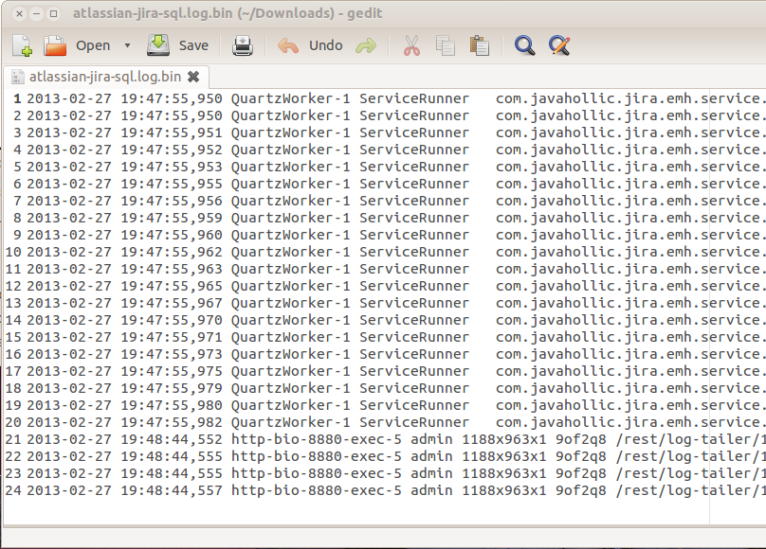
Task: Click the Save text label
Action: point(193,45)
